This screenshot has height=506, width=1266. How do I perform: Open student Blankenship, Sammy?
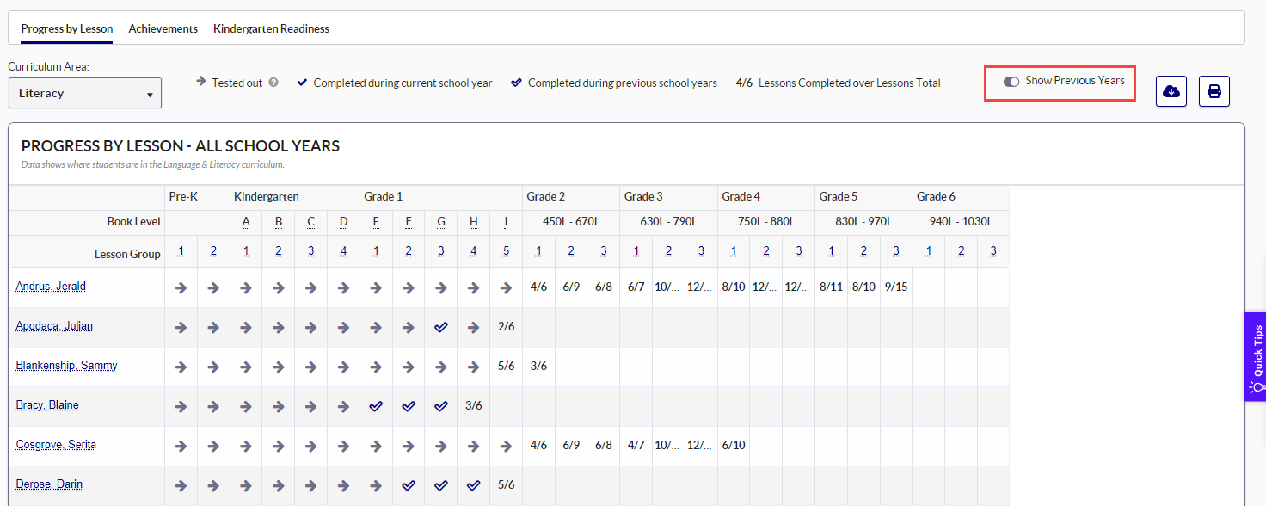click(x=66, y=366)
